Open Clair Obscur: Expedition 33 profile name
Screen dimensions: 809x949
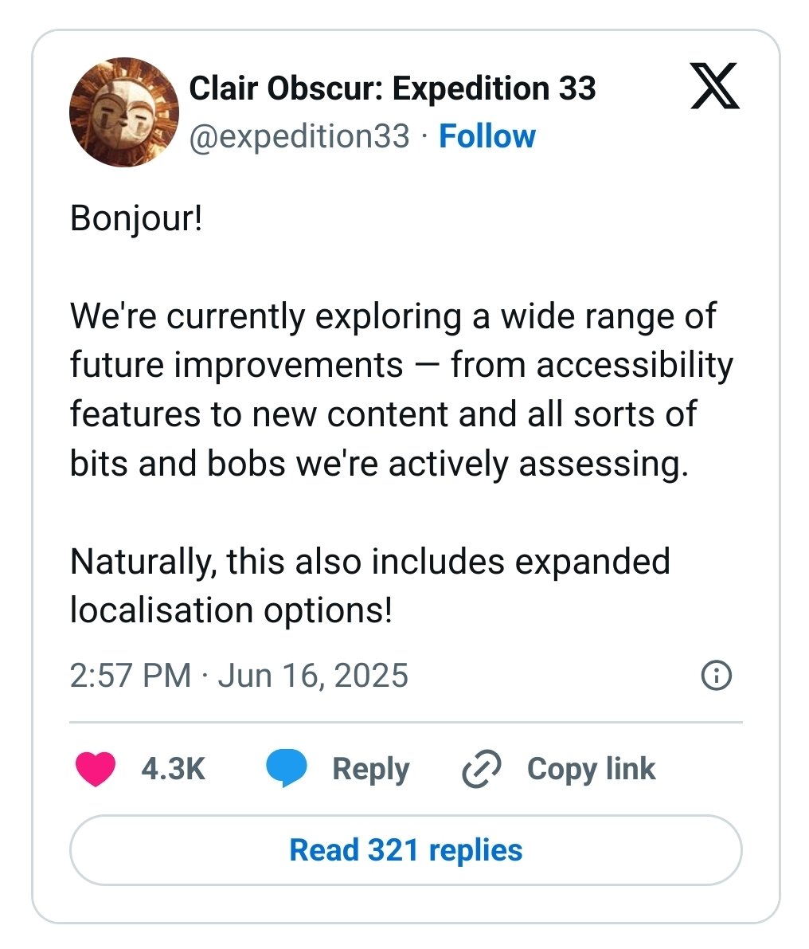[393, 88]
